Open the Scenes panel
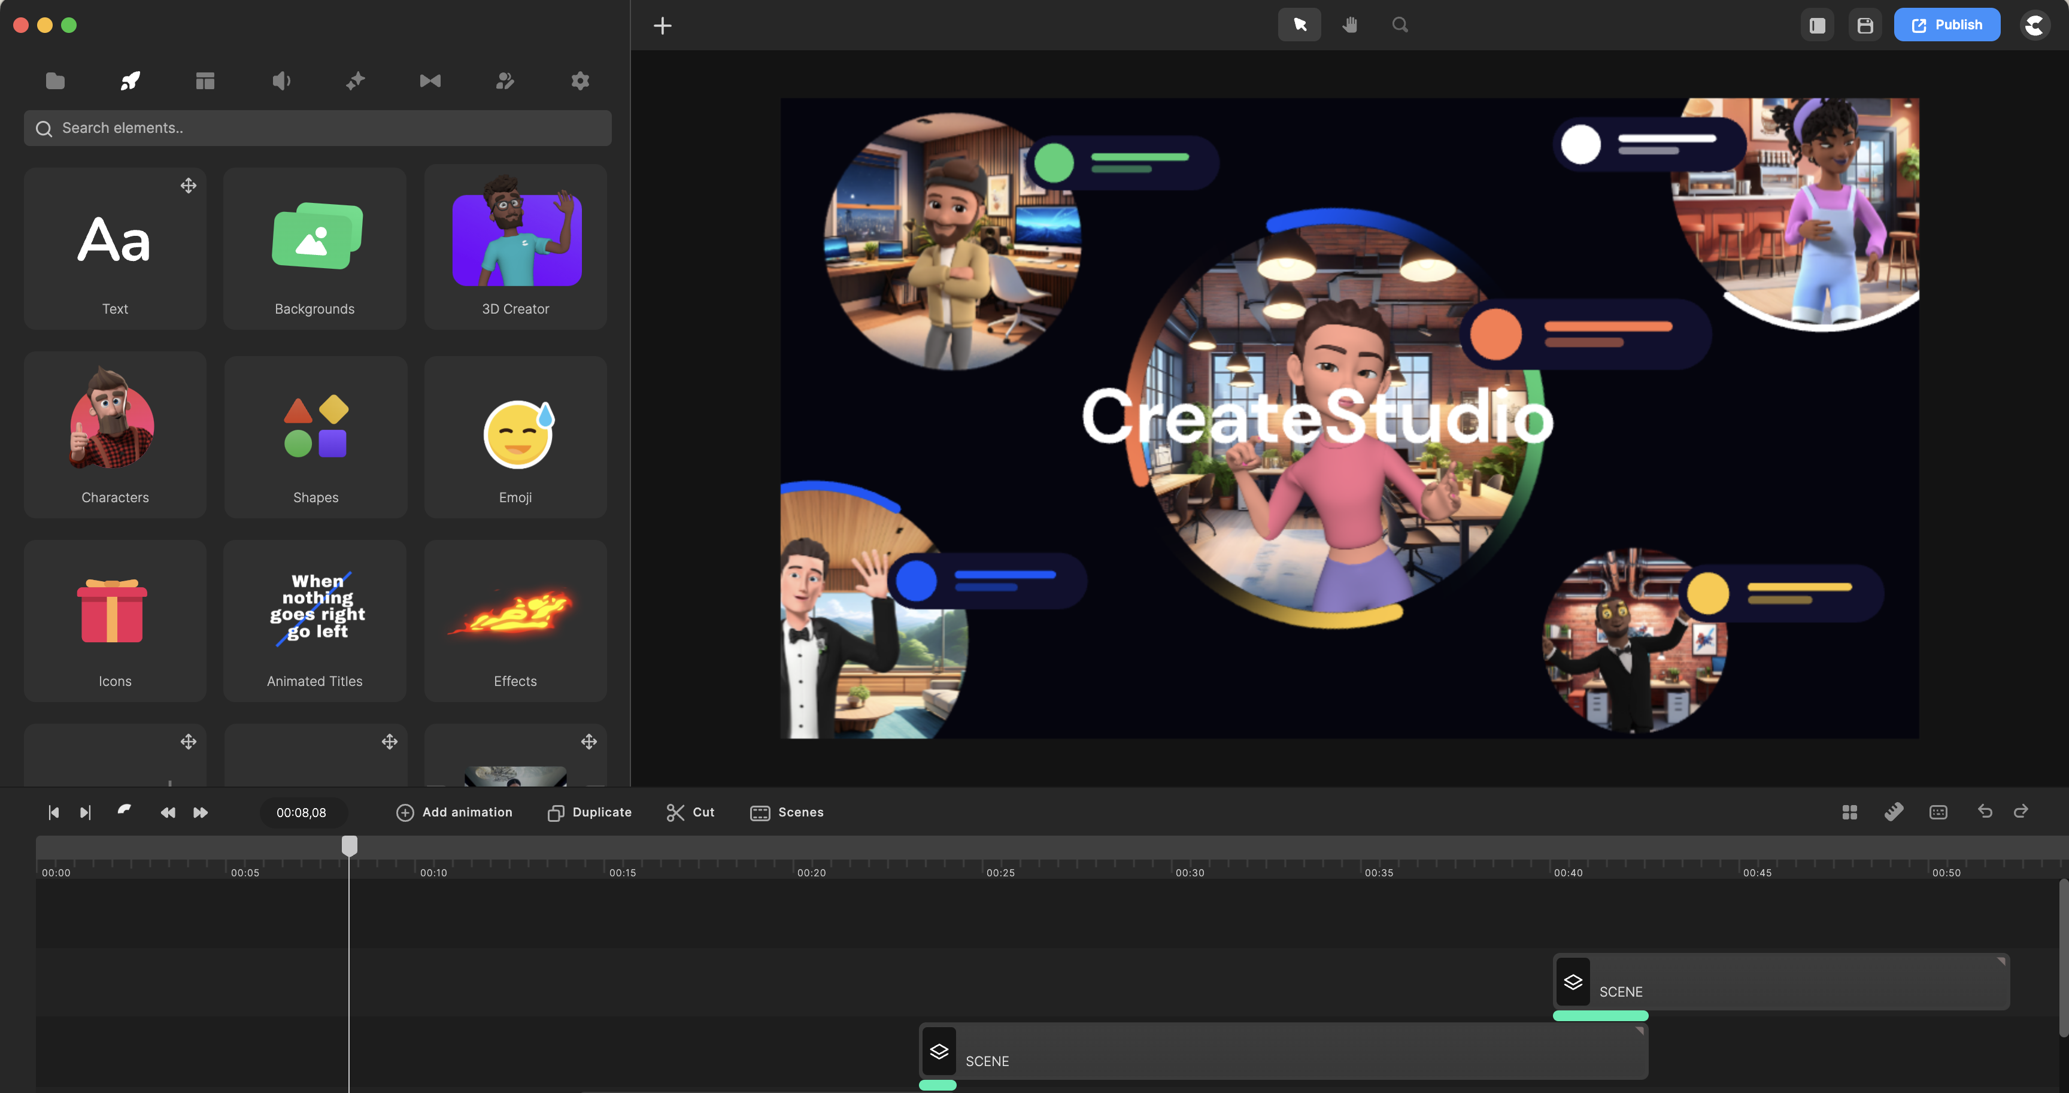Image resolution: width=2069 pixels, height=1093 pixels. [x=786, y=813]
